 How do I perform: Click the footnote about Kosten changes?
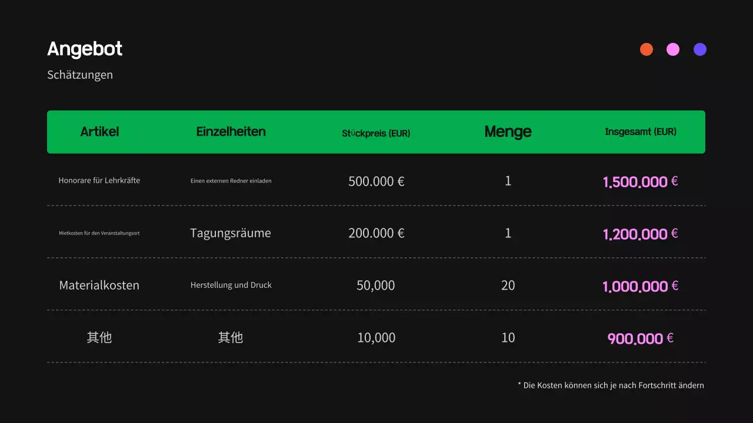pyautogui.click(x=611, y=385)
